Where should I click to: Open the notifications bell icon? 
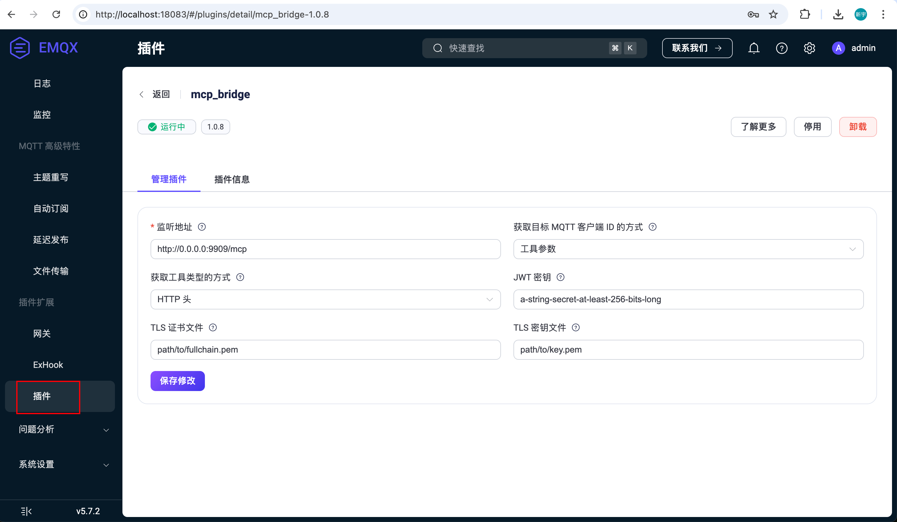click(754, 48)
